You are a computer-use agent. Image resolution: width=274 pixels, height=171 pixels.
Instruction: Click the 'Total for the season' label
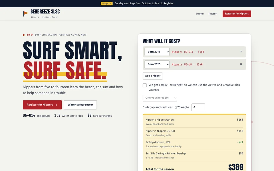[x=160, y=169]
